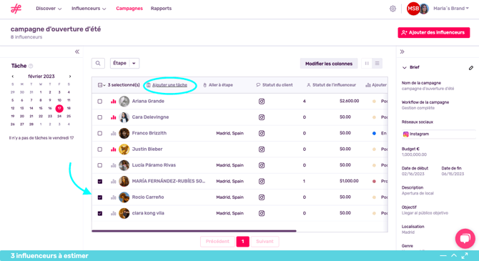Click the hashtag app logo
Screen dimensions: 479x261
[16, 9]
